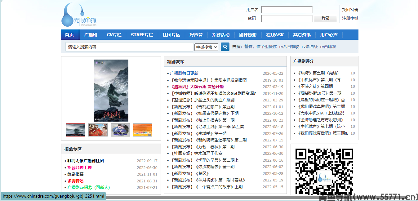
Task: Click the 请输入搜索内容 search box
Action: [130, 47]
